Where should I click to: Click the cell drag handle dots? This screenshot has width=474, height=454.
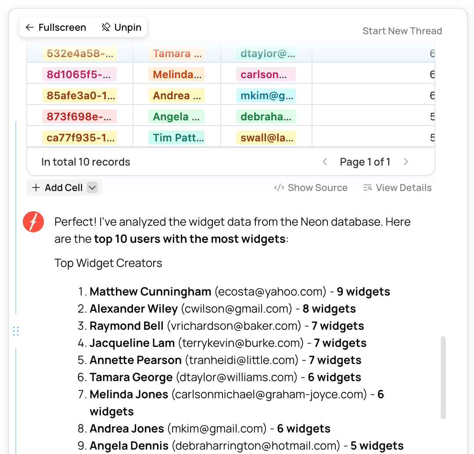16,331
